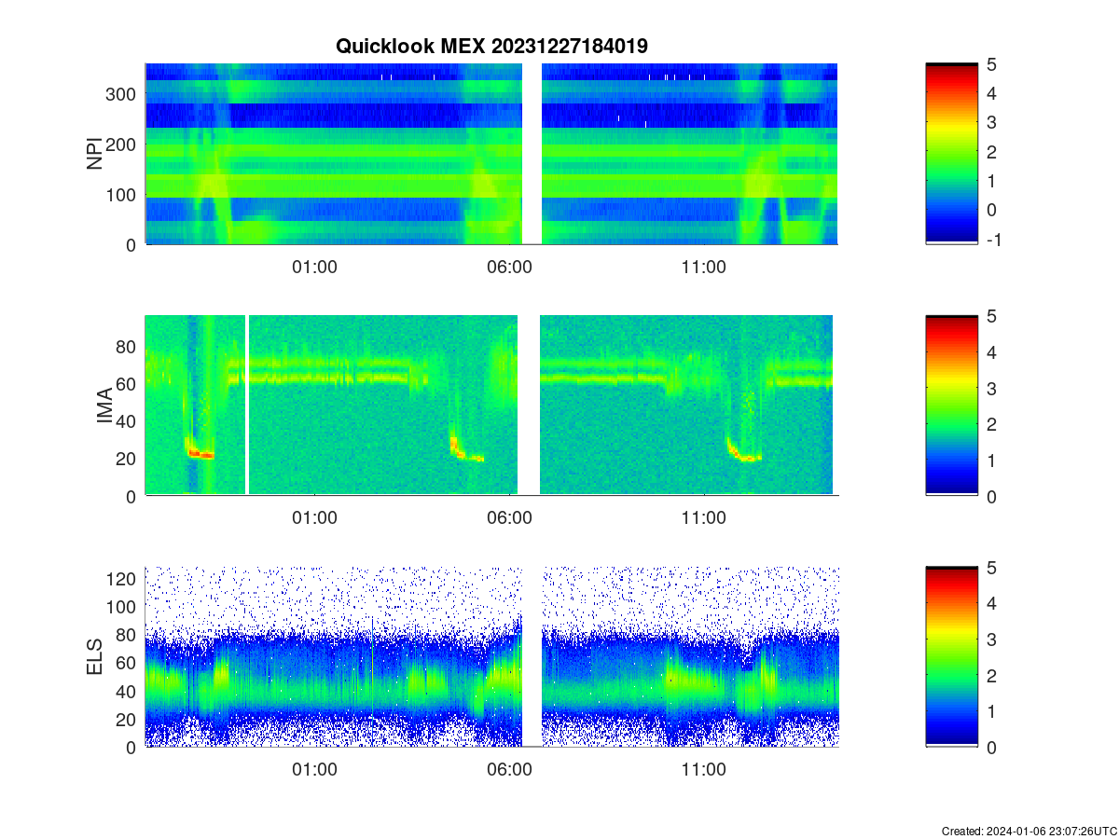Select the ELS y-axis label
Viewport: 1119px width, 839px height.
(x=95, y=656)
